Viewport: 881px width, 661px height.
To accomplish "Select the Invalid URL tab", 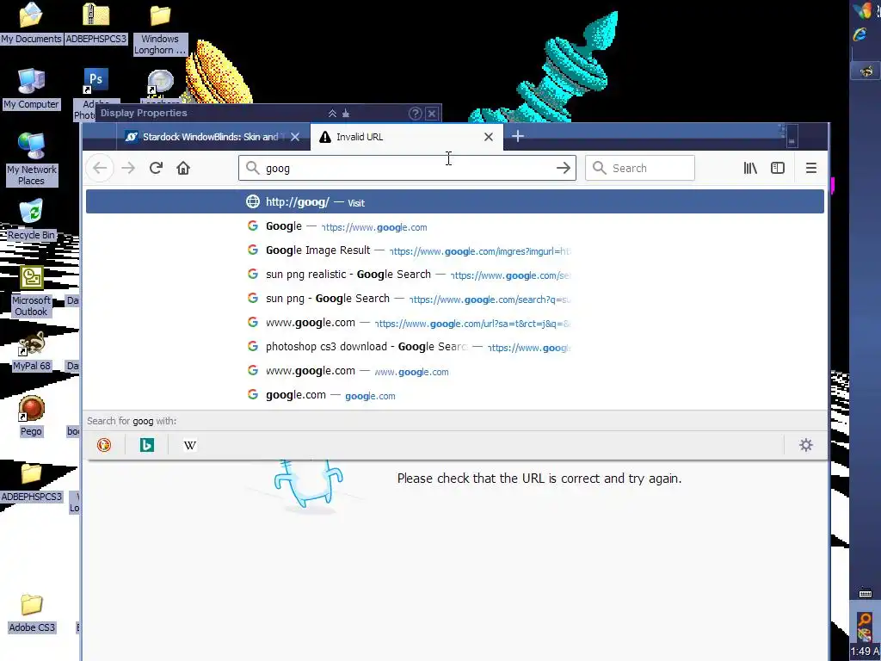I will coord(407,137).
